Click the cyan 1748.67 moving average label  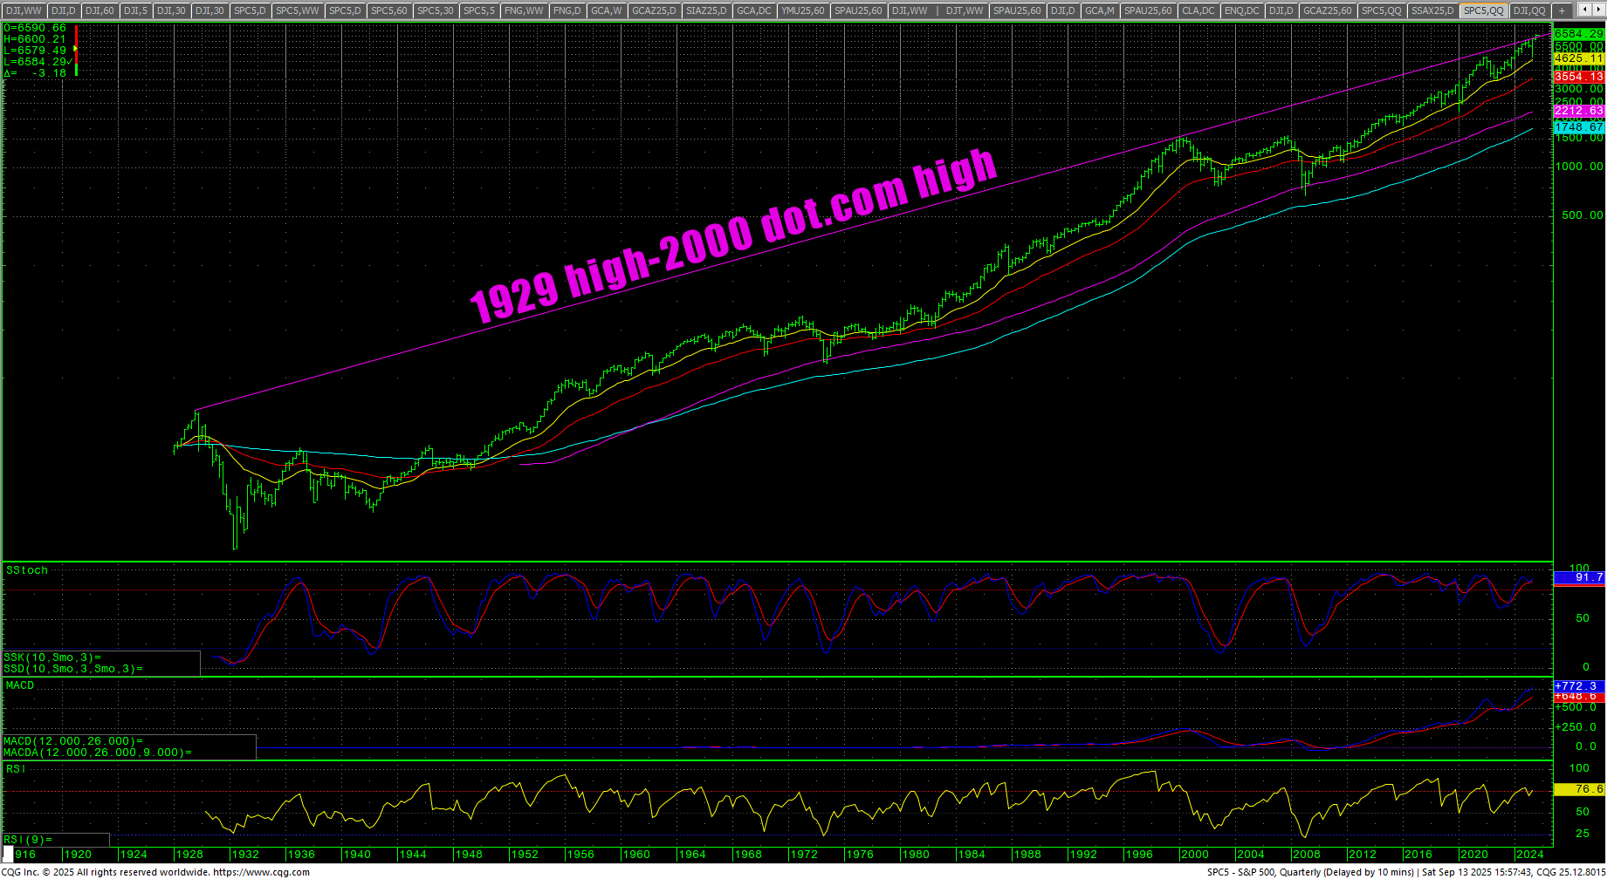coord(1578,127)
